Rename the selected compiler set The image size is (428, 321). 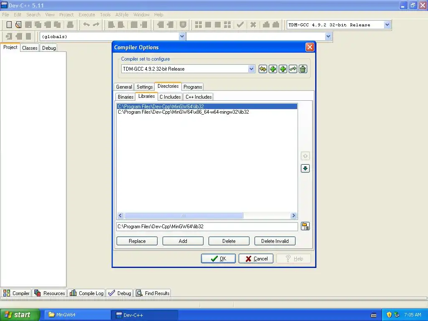click(293, 69)
